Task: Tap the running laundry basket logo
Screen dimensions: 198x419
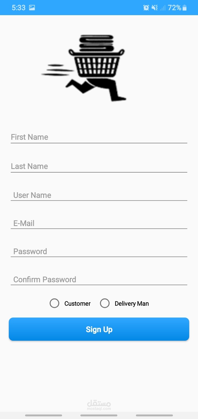Action: pos(84,68)
